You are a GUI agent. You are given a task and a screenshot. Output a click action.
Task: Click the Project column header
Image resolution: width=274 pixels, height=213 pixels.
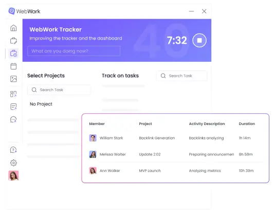[x=145, y=124]
